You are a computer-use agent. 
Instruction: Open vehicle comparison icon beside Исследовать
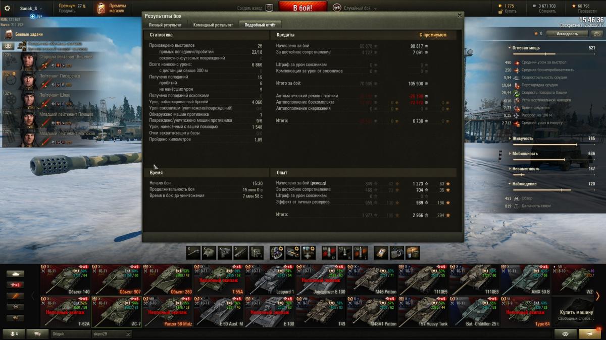coord(596,34)
